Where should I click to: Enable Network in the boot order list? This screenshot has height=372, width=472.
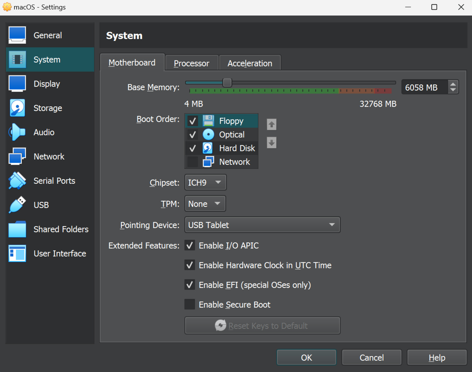coord(192,162)
